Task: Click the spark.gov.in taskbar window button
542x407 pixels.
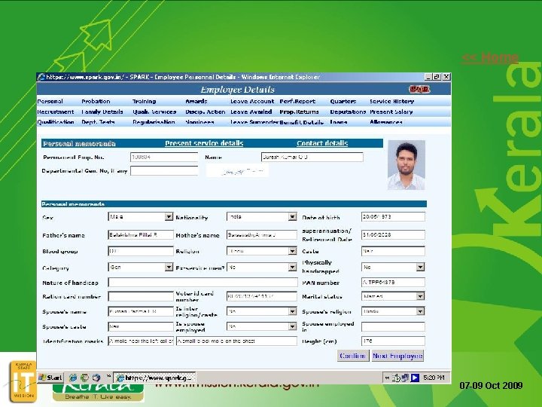Action: (155, 378)
